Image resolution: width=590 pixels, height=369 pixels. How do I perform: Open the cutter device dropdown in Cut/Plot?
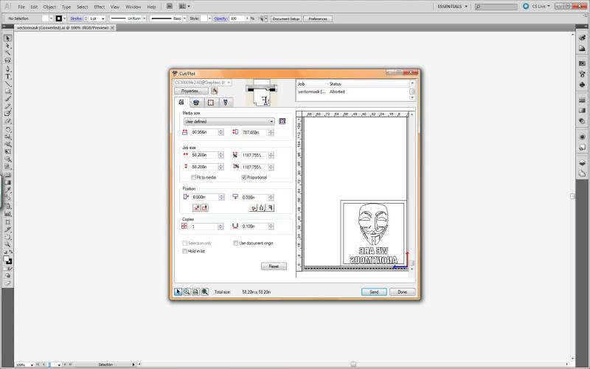[202, 82]
